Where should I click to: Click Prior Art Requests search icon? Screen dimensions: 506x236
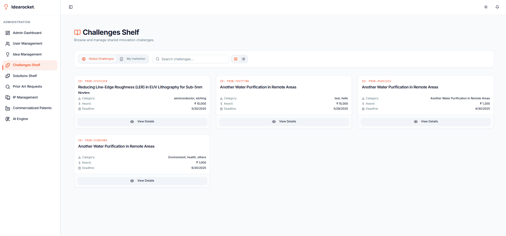(x=8, y=87)
